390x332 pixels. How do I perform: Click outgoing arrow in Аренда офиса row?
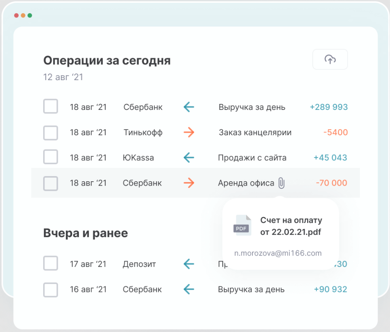(x=189, y=183)
